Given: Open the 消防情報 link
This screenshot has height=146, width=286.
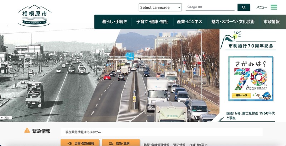Looking at the screenshot, I should [179, 145].
